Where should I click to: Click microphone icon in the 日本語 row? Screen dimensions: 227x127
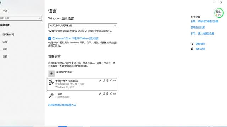pyautogui.click(x=107, y=94)
